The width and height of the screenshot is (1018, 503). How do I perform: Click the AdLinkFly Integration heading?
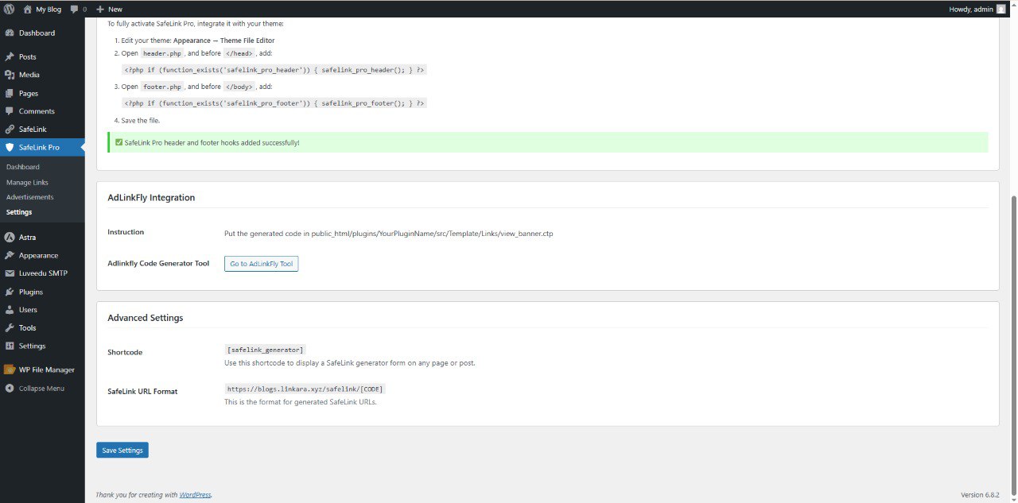coord(151,198)
